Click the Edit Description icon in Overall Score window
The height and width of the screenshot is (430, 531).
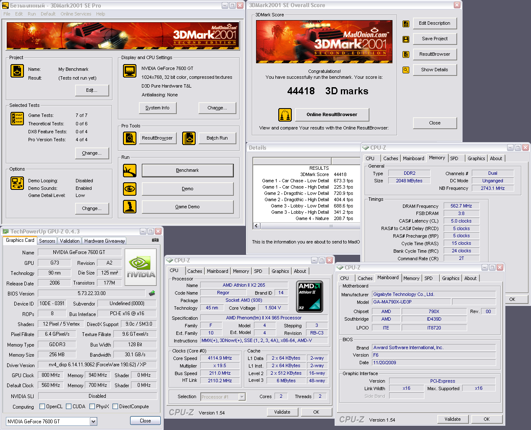[x=406, y=24]
